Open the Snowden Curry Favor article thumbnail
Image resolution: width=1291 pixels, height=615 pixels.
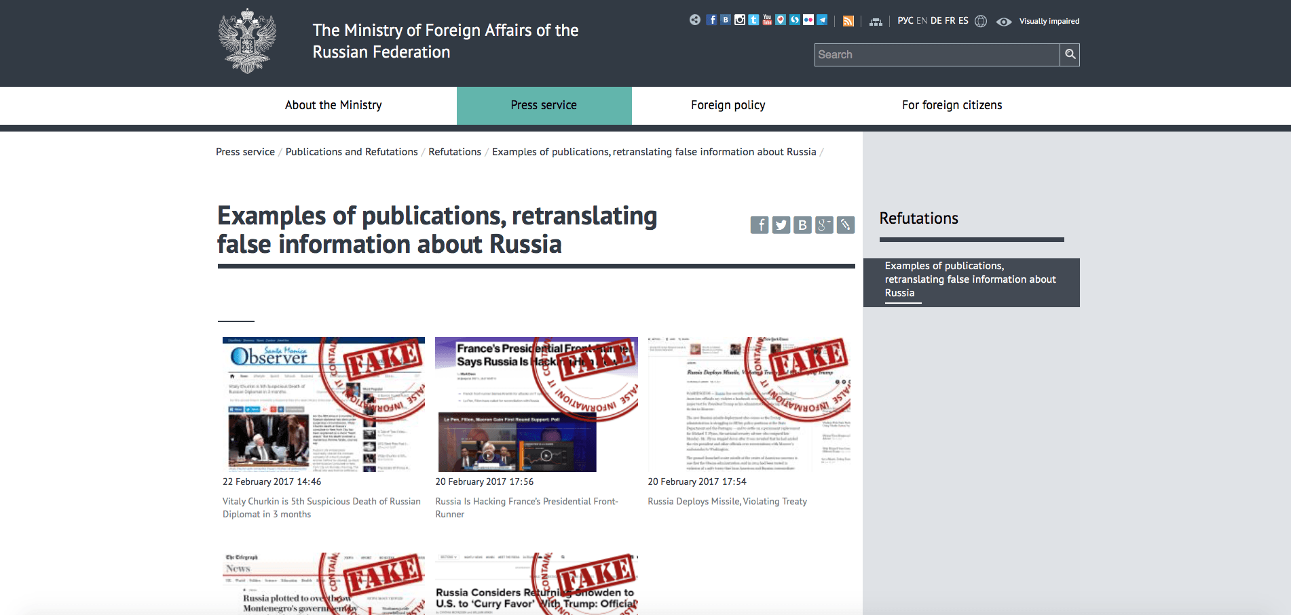536,584
